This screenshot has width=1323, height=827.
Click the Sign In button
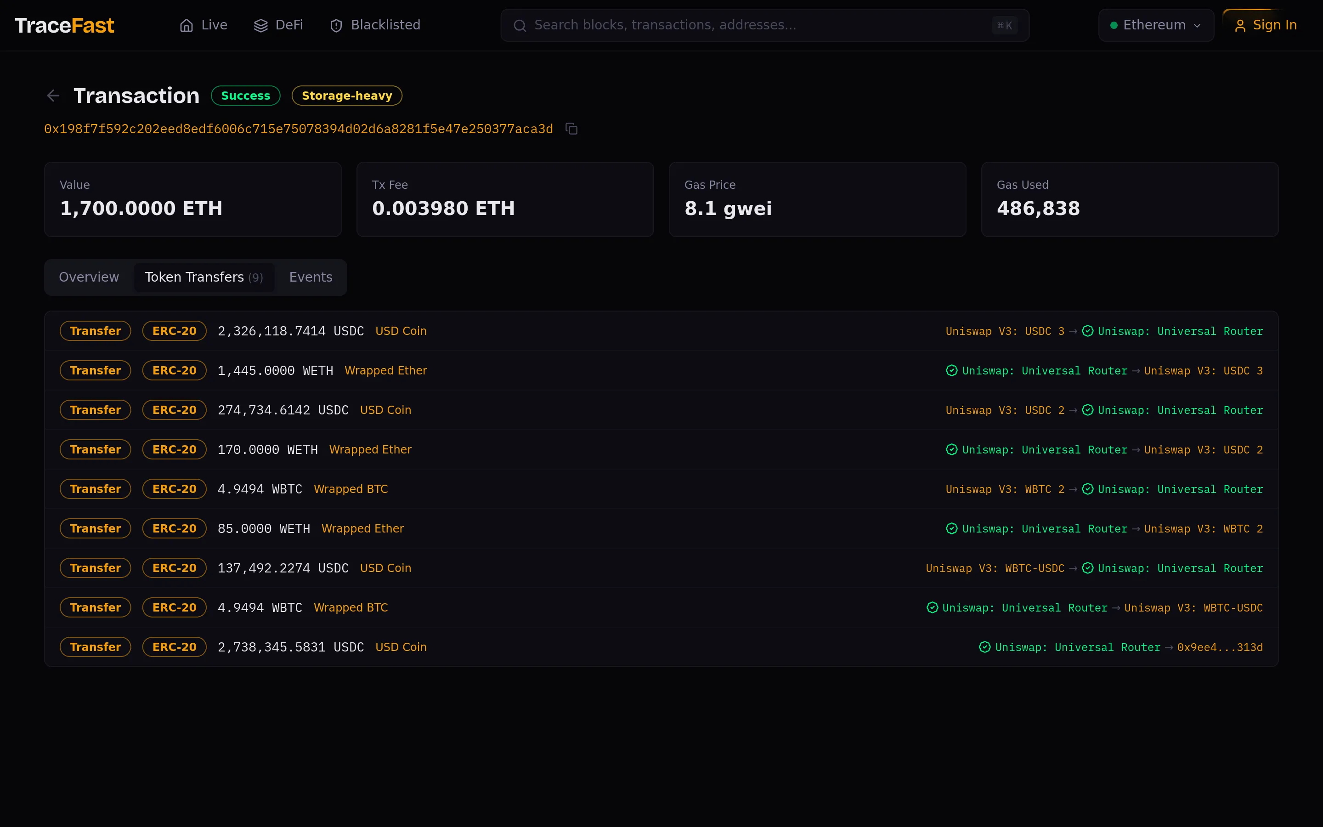click(1266, 25)
